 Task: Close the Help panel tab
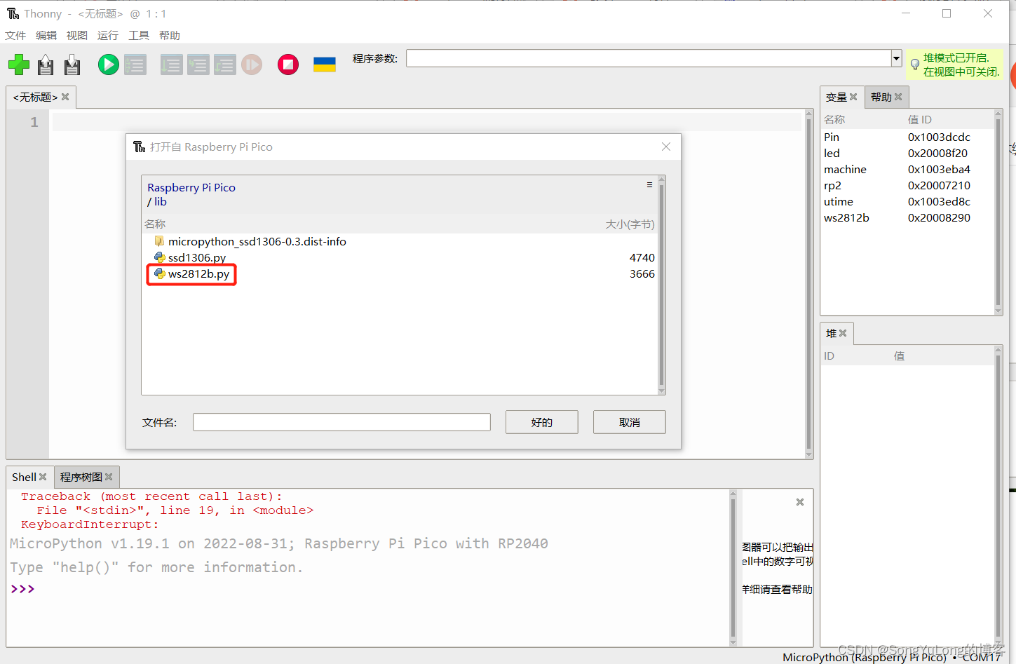[898, 97]
